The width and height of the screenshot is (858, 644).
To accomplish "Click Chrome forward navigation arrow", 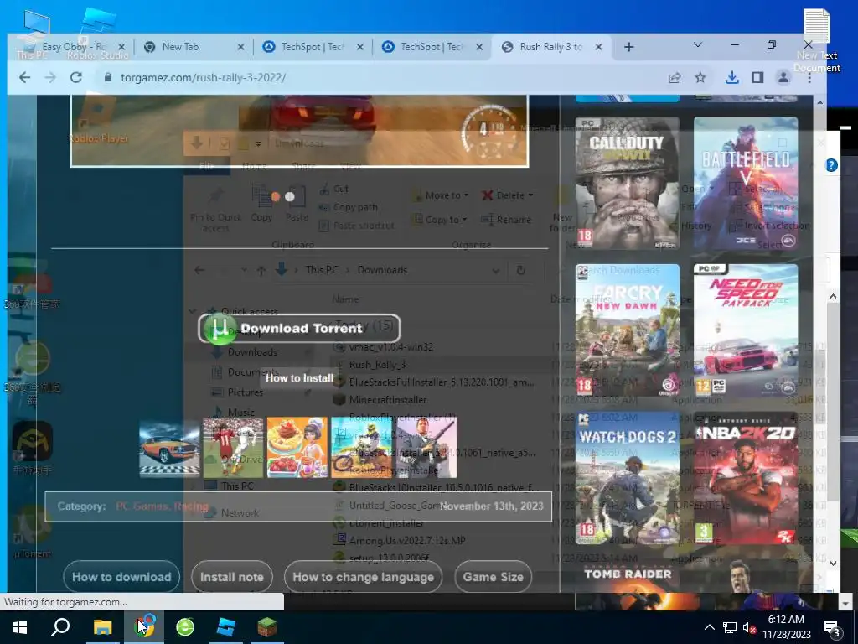I will [50, 77].
